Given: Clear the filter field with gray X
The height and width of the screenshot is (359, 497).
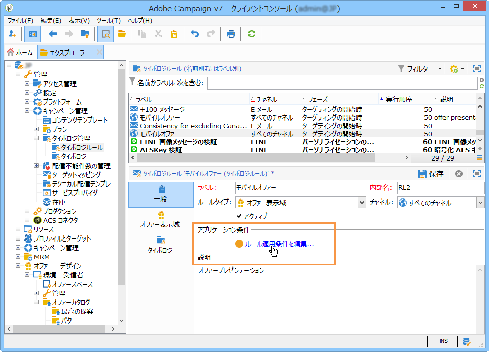Looking at the screenshot, I should (x=481, y=80).
